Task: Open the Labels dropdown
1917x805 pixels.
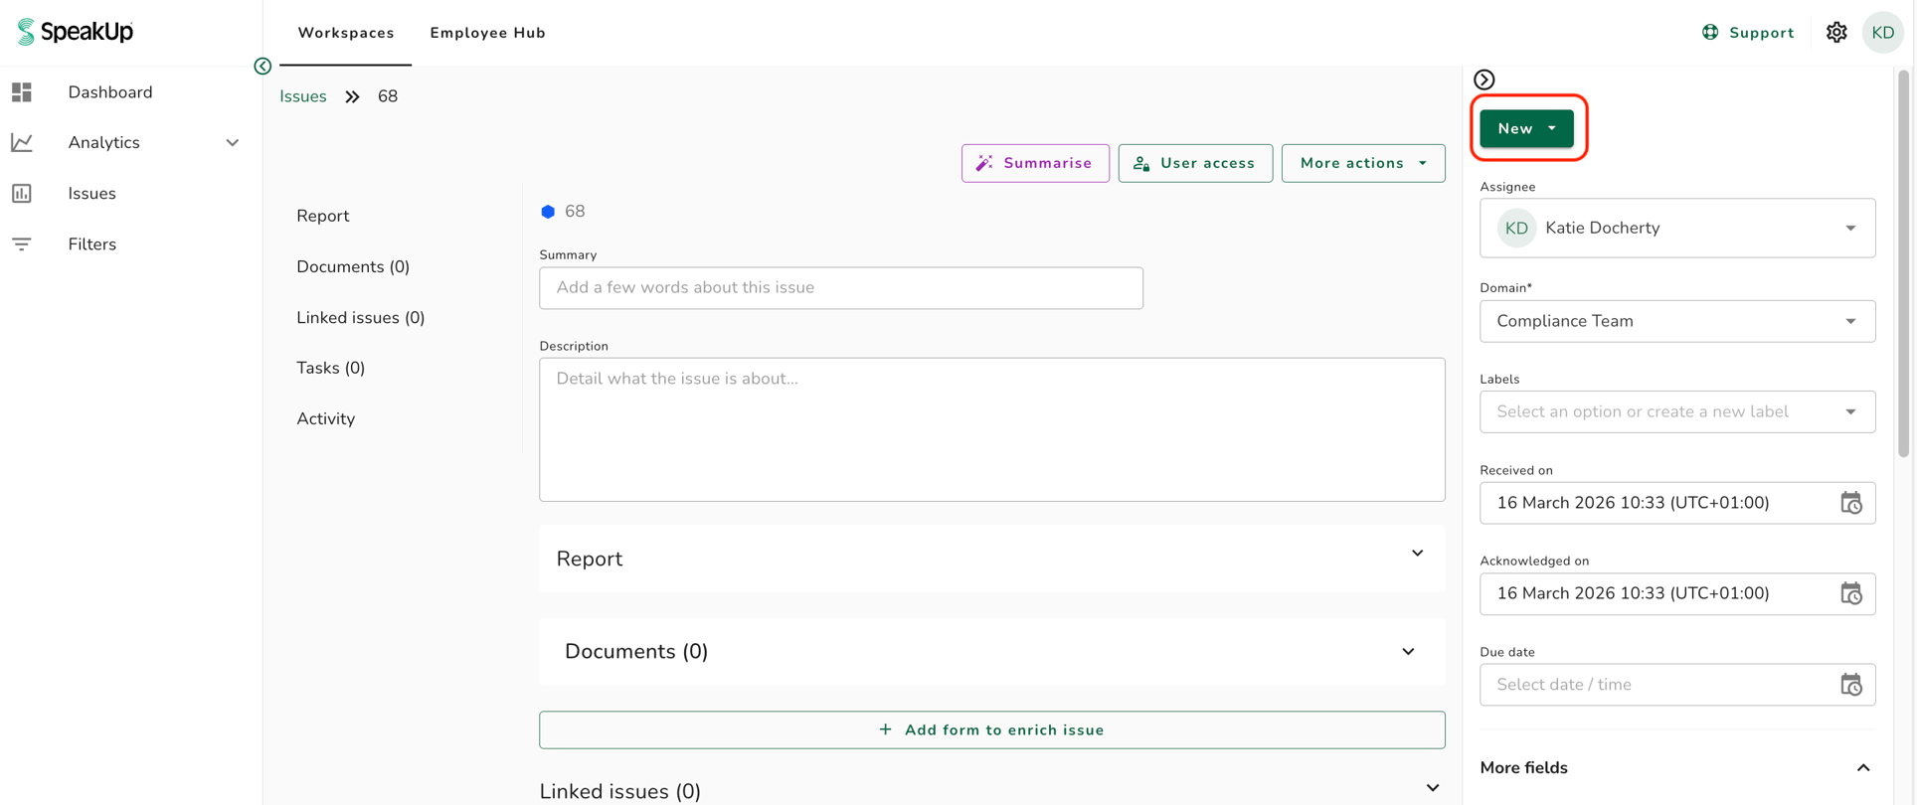Action: point(1677,411)
